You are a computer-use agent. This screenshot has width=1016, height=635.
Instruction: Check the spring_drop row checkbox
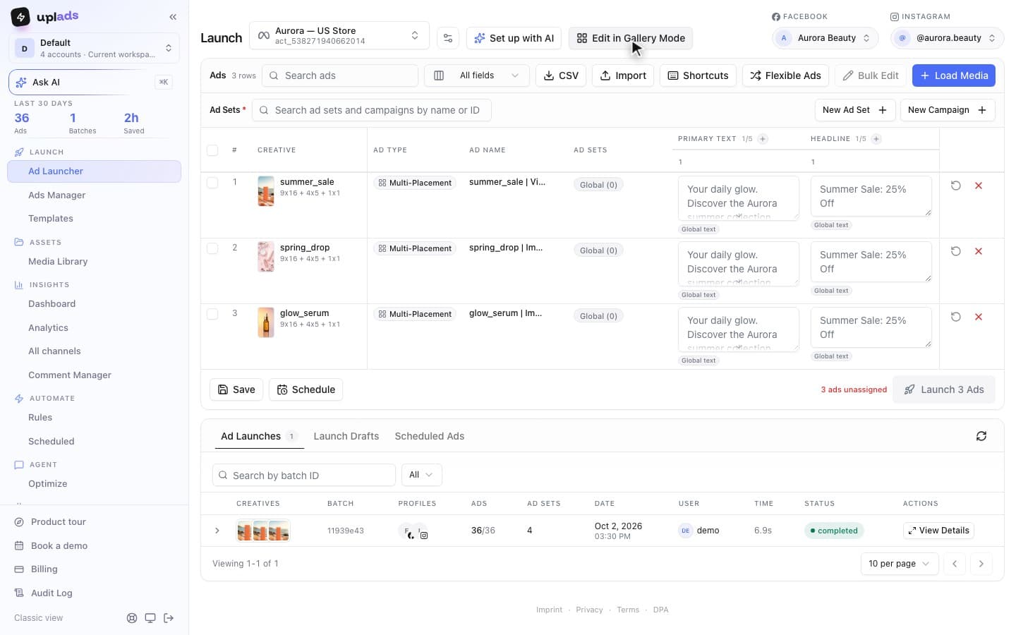pos(212,248)
